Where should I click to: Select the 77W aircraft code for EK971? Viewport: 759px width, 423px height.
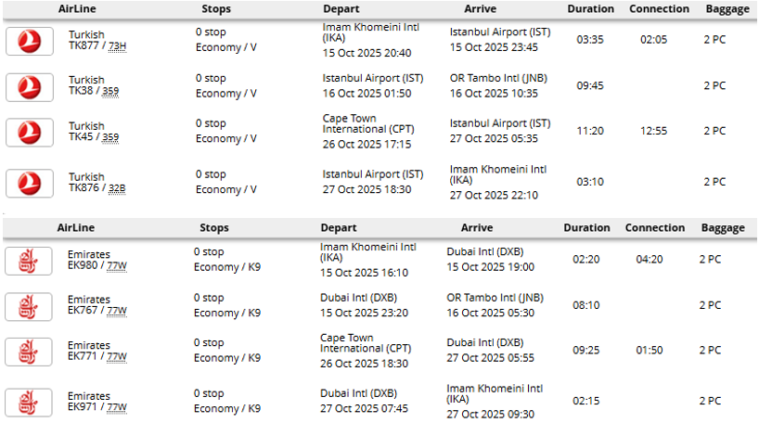point(116,406)
